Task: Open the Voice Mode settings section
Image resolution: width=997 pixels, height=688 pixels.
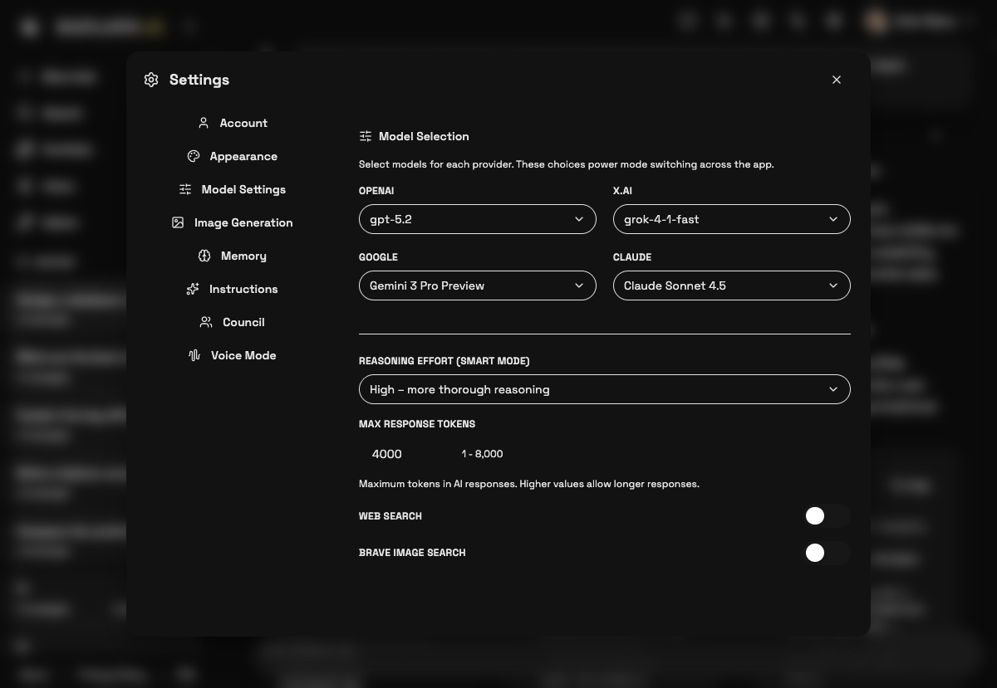Action: (243, 355)
